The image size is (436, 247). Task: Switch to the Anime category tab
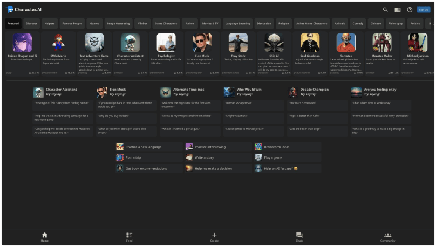(x=189, y=24)
